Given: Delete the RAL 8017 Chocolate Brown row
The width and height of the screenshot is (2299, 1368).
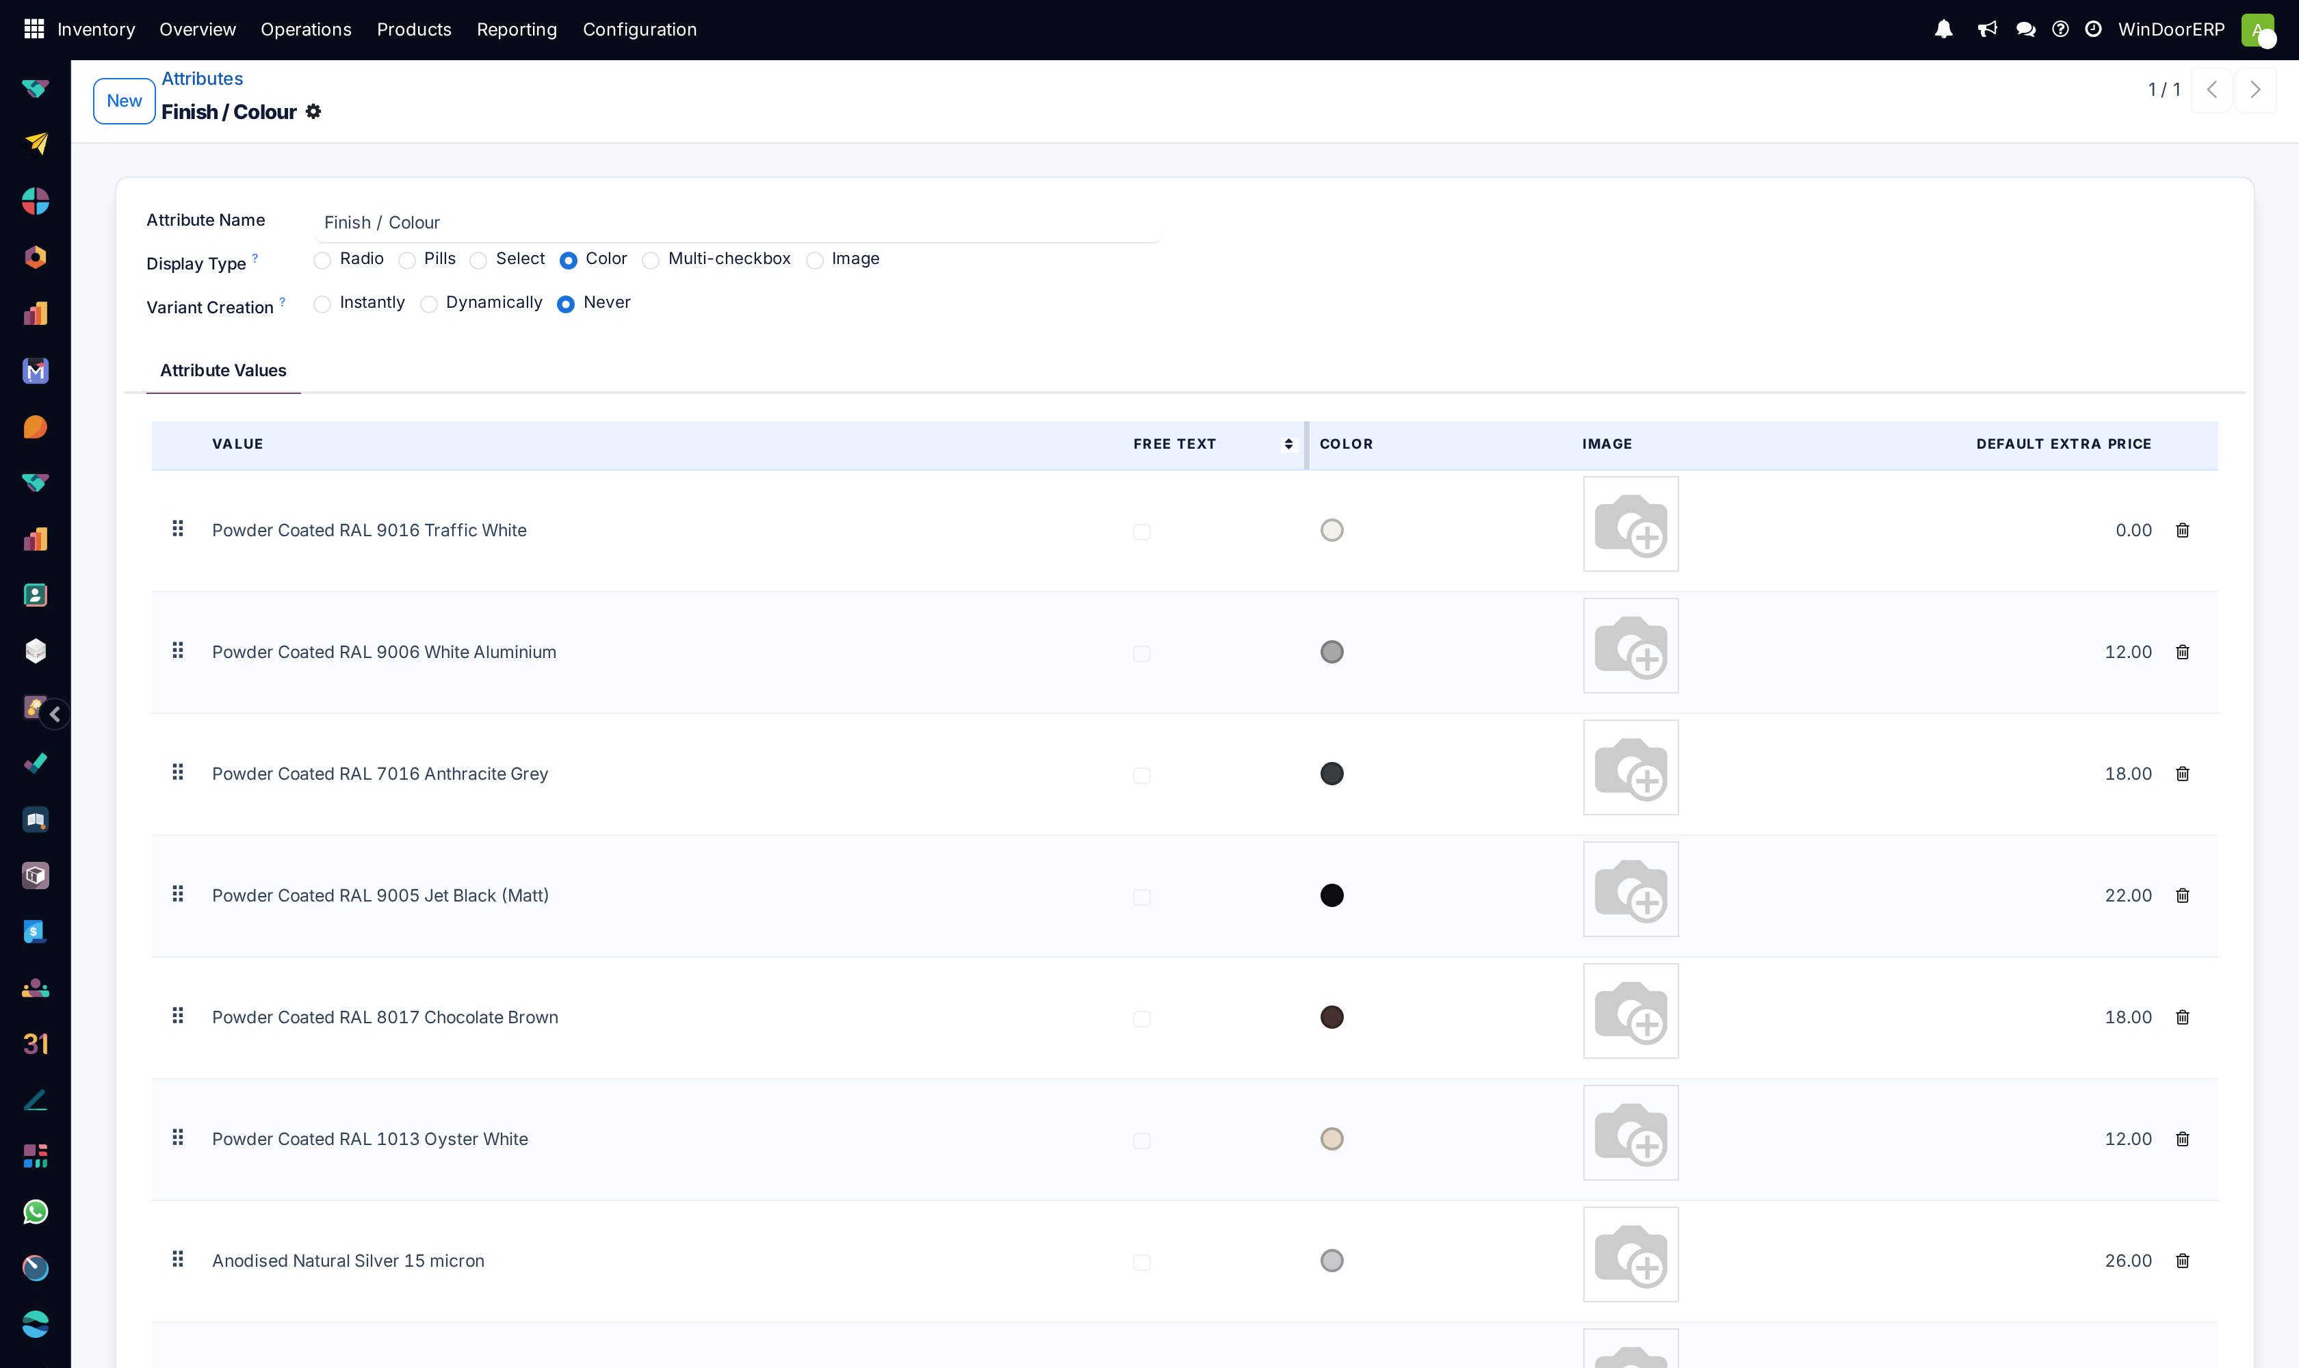Looking at the screenshot, I should (x=2182, y=1017).
